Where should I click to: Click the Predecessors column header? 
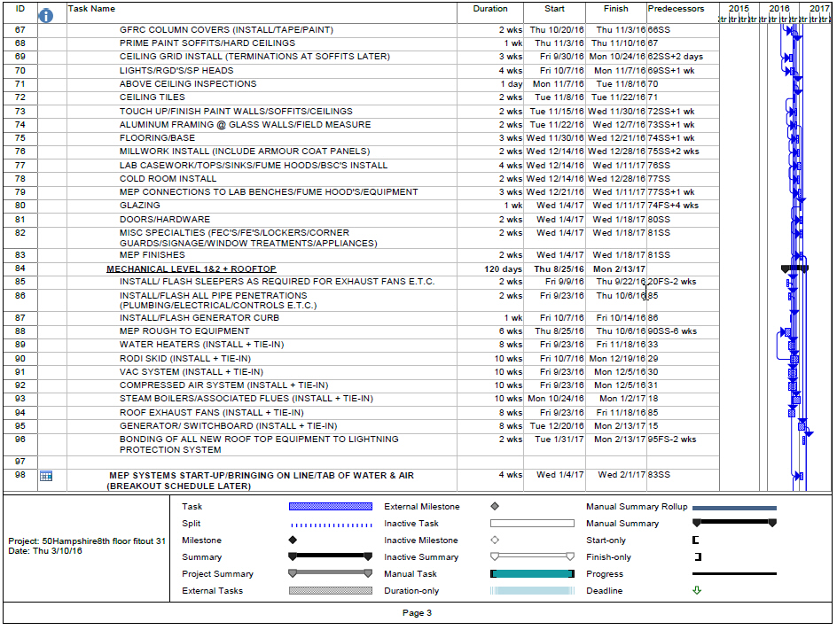pyautogui.click(x=677, y=9)
